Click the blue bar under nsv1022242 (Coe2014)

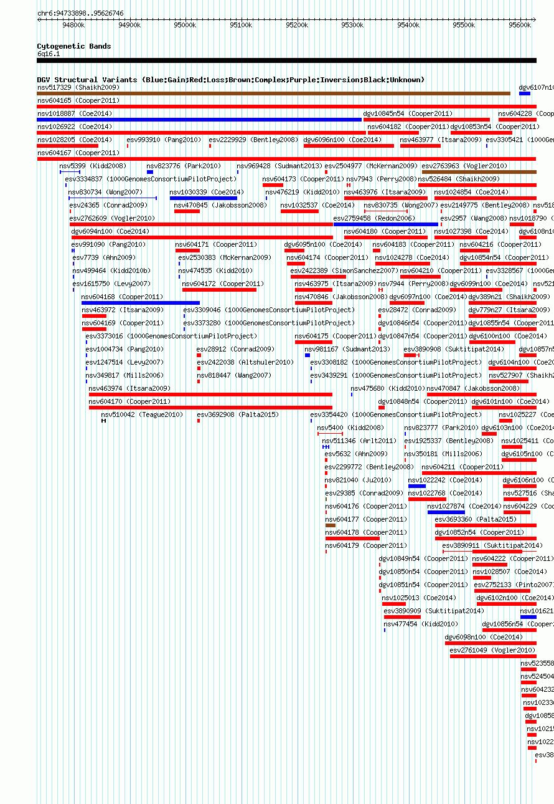pyautogui.click(x=417, y=486)
